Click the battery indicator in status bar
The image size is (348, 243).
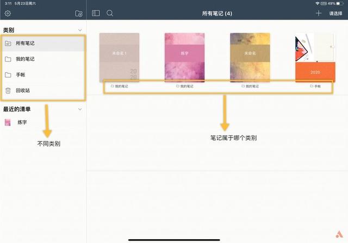tap(340, 4)
